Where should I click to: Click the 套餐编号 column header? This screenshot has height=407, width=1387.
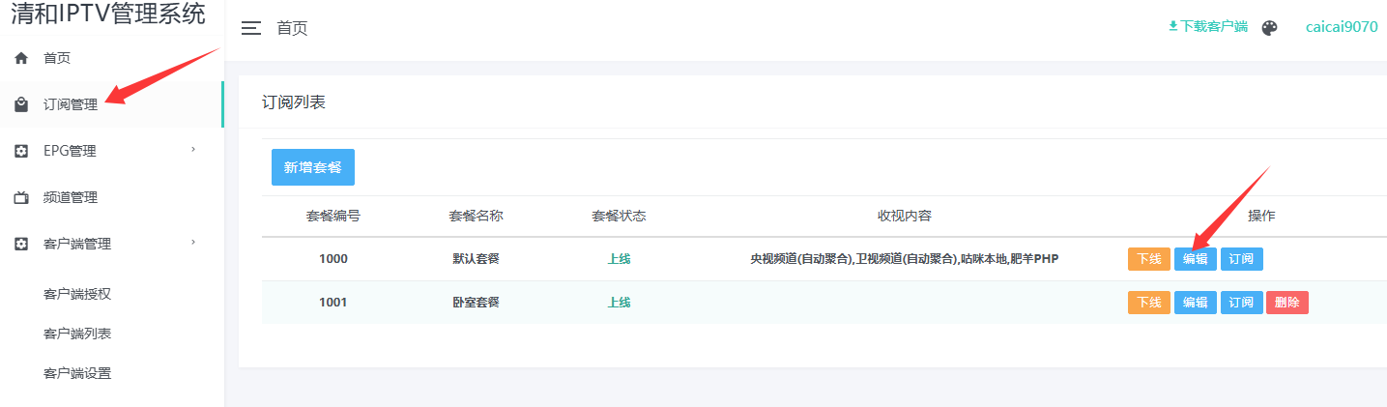(333, 216)
